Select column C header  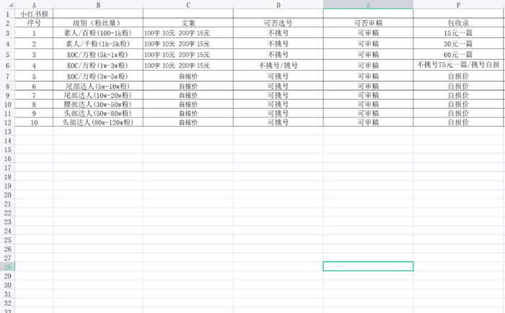pos(188,5)
